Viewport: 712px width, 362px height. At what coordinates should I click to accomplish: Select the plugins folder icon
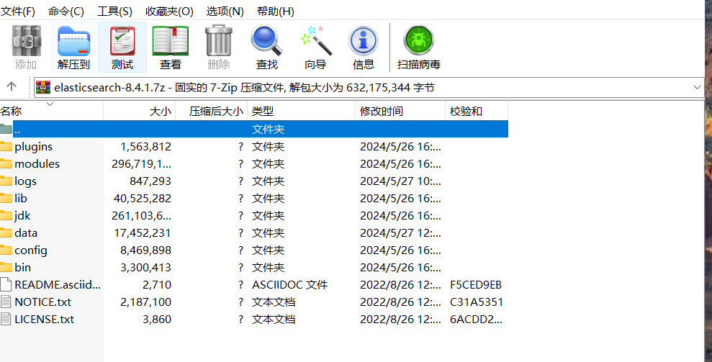[6, 146]
